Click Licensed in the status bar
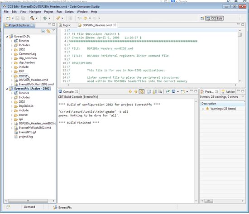This screenshot has width=249, height=214. (x=29, y=207)
